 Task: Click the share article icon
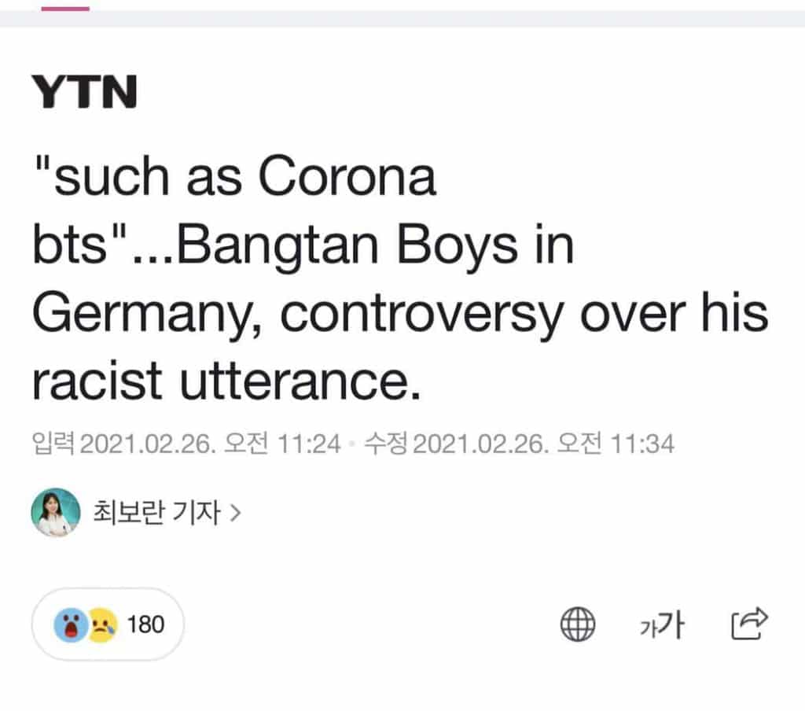pyautogui.click(x=749, y=624)
